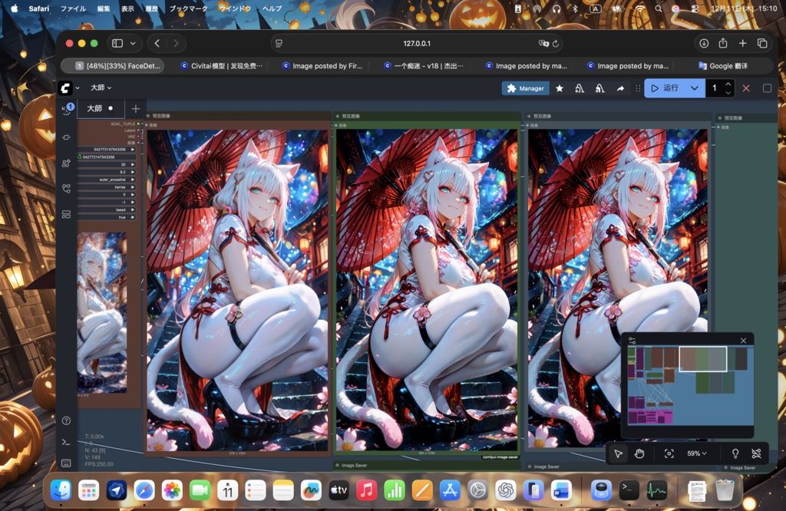The height and width of the screenshot is (511, 786).
Task: Toggle the true boolean widget
Action: (107, 217)
